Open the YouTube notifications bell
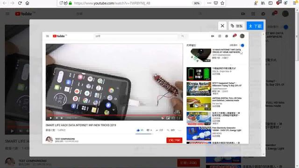The height and width of the screenshot is (168, 299). tap(274, 14)
